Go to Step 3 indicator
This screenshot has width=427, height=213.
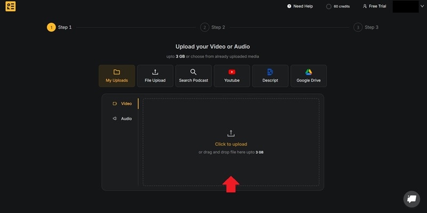[366, 27]
